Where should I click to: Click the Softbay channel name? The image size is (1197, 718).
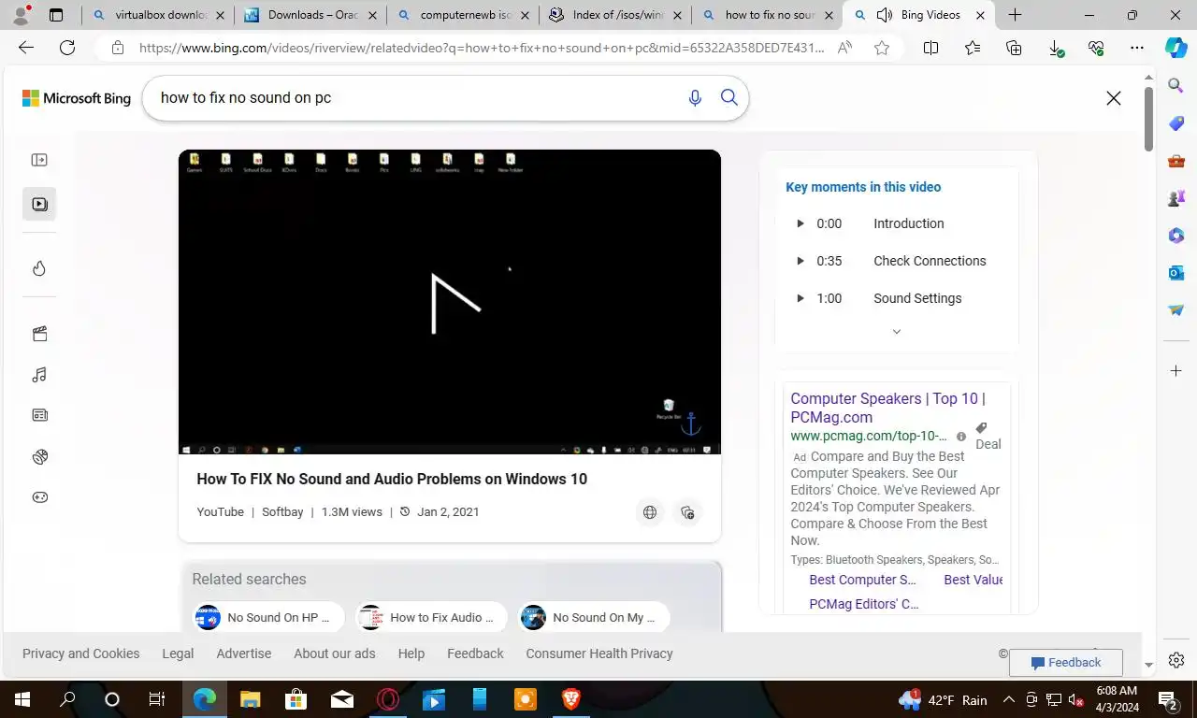click(x=282, y=511)
